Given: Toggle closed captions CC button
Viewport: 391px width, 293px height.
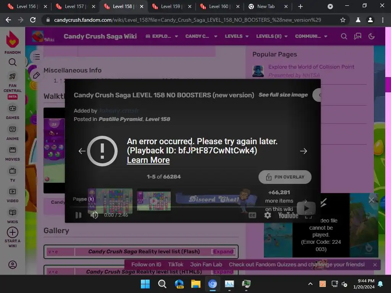Looking at the screenshot, I should point(252,215).
